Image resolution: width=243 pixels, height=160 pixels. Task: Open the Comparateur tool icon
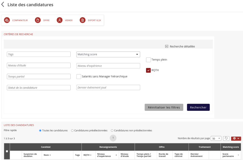7,20
